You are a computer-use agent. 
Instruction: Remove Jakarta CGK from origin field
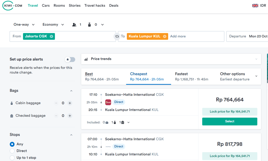pos(52,36)
